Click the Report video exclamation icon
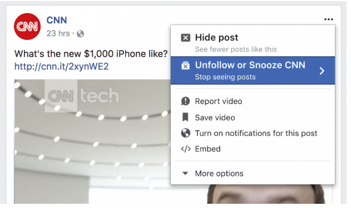Viewport: 351px width, 218px height. pyautogui.click(x=185, y=101)
